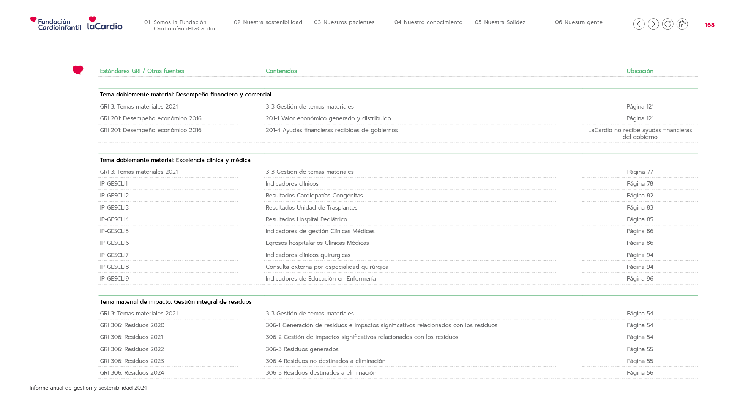Click '306-2 Gestión de impactos significativos'
The image size is (729, 410).
coord(362,337)
